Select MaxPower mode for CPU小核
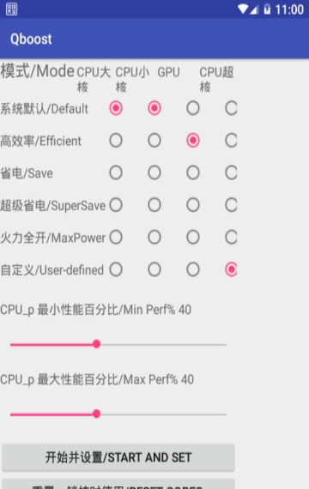 coord(154,238)
